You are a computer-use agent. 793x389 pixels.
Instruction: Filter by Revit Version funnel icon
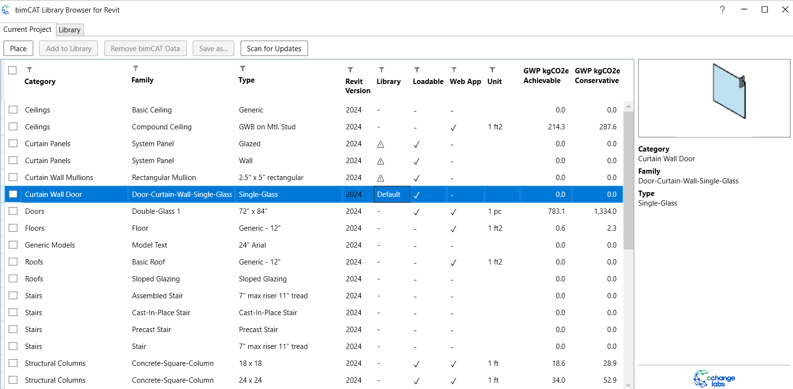(x=351, y=70)
